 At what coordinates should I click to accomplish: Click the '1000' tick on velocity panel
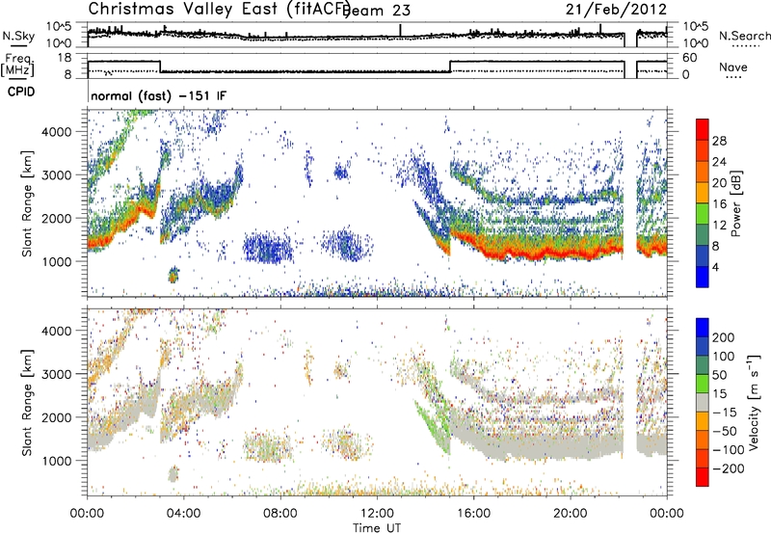57,461
